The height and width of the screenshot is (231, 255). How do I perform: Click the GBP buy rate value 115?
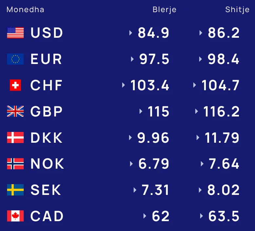tap(159, 112)
